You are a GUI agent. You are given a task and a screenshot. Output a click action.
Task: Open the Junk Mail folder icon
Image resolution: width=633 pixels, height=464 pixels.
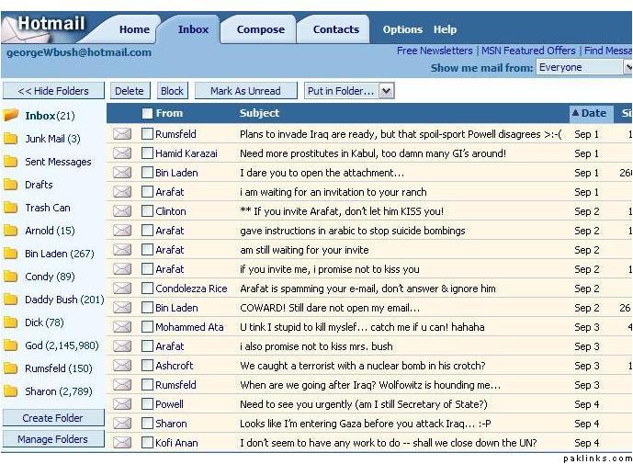(x=11, y=139)
